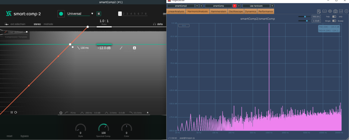
Task: Click the 130 ms attack value
Action: point(85,48)
